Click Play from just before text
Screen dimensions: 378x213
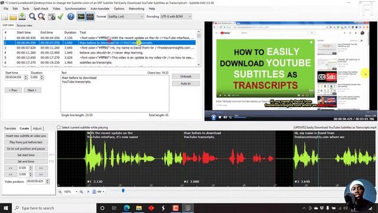(x=26, y=142)
